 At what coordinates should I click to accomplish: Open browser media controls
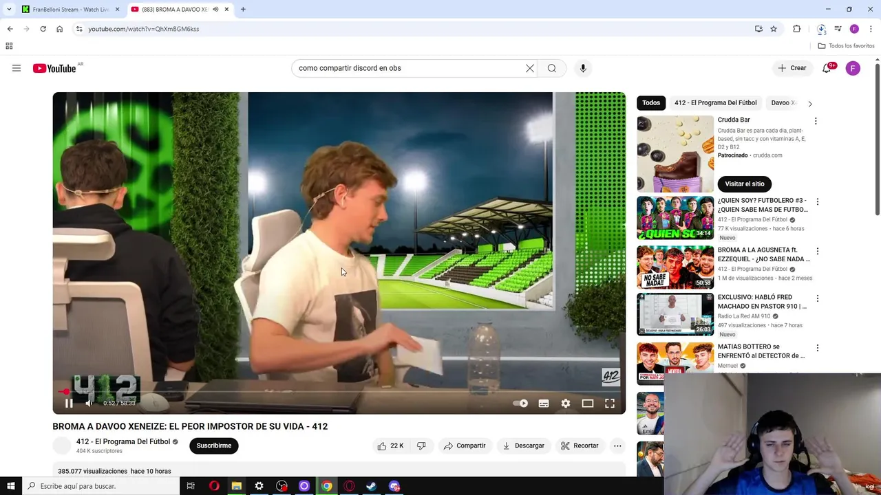coord(838,29)
